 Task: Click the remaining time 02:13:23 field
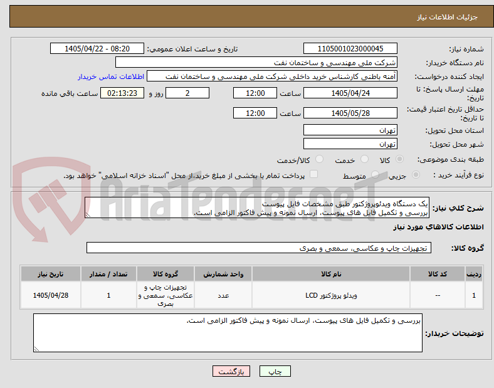point(122,93)
